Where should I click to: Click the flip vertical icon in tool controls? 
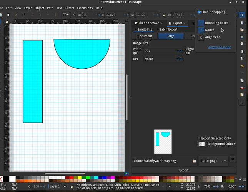[55, 15]
